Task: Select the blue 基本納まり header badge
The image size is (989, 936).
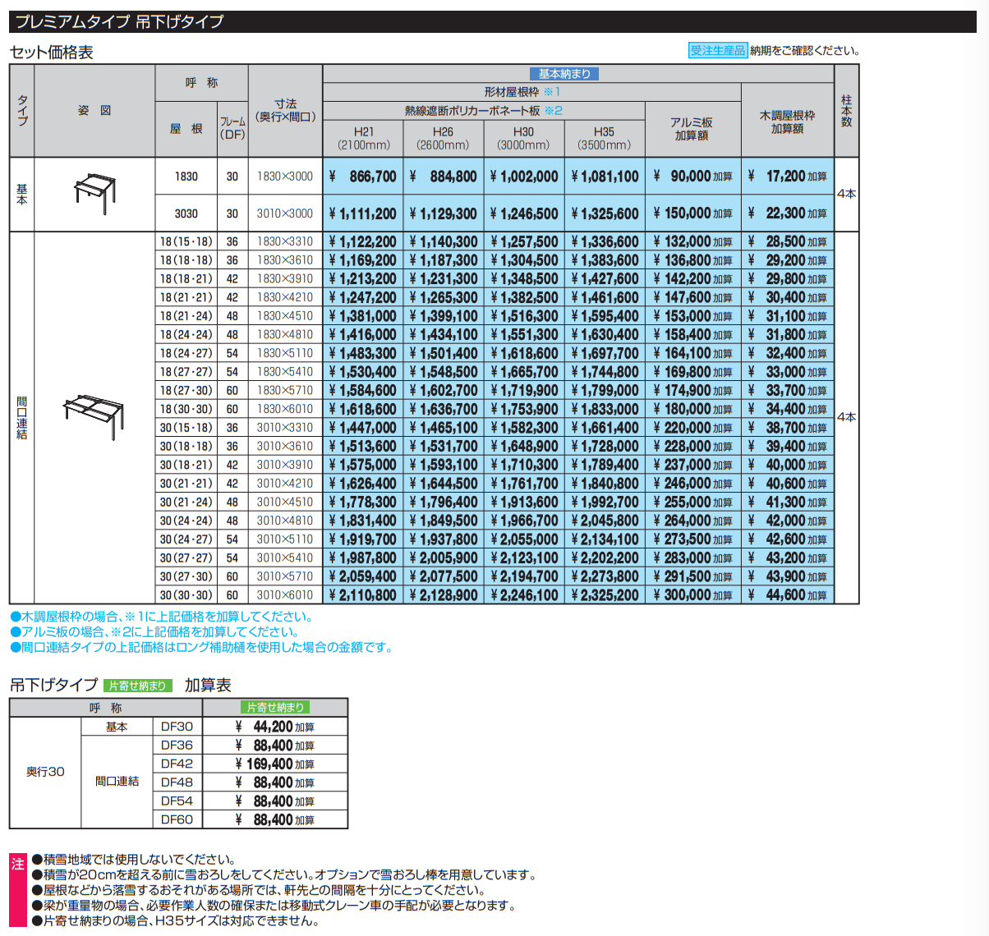Action: [564, 74]
